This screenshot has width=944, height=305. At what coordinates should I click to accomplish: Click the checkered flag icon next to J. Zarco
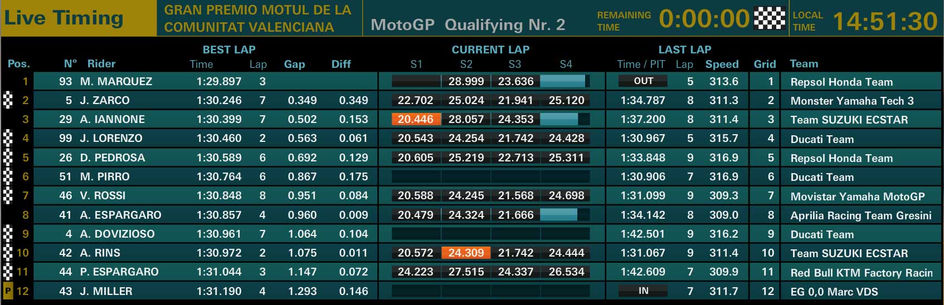point(7,100)
